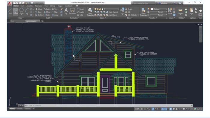Insert a Table
This screenshot has height=118, width=210.
pyautogui.click(x=80, y=15)
